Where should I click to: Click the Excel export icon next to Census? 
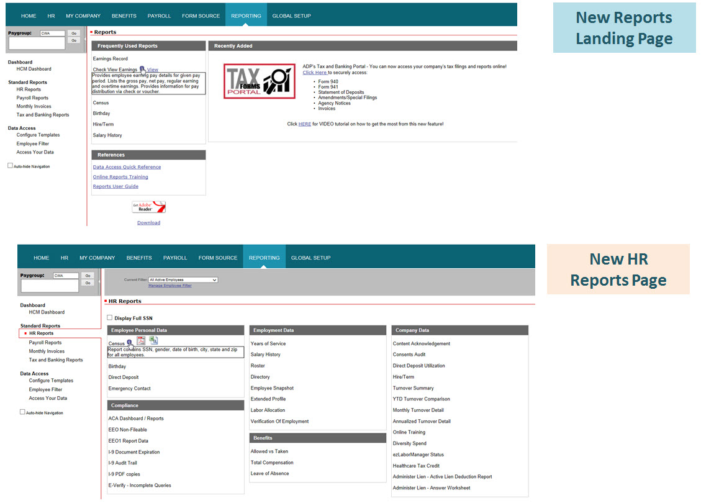[x=153, y=340]
